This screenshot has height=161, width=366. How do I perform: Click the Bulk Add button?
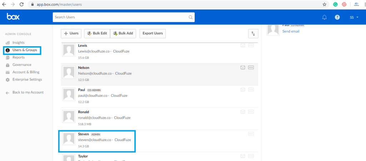pos(123,33)
